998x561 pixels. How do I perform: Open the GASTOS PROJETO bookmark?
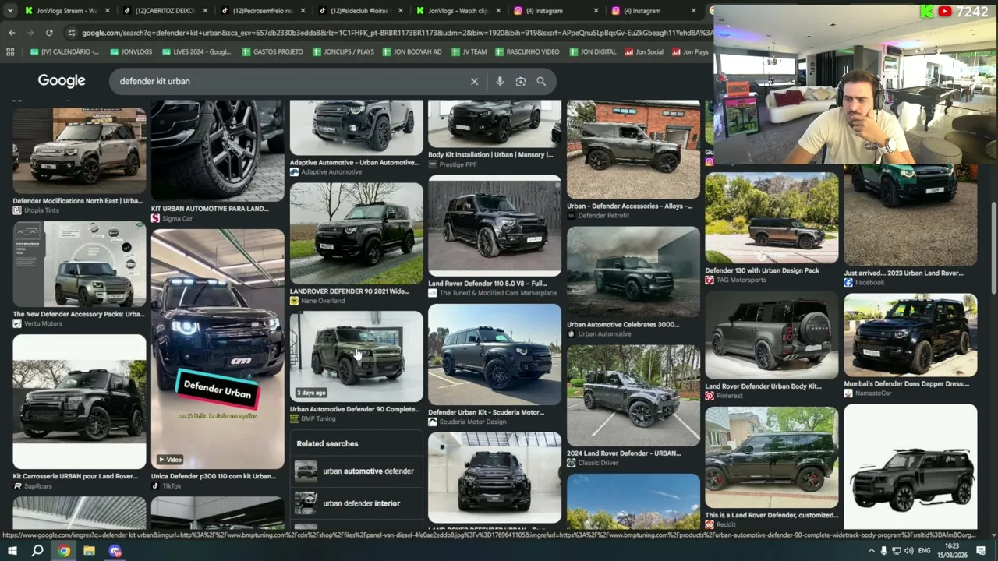tap(272, 51)
